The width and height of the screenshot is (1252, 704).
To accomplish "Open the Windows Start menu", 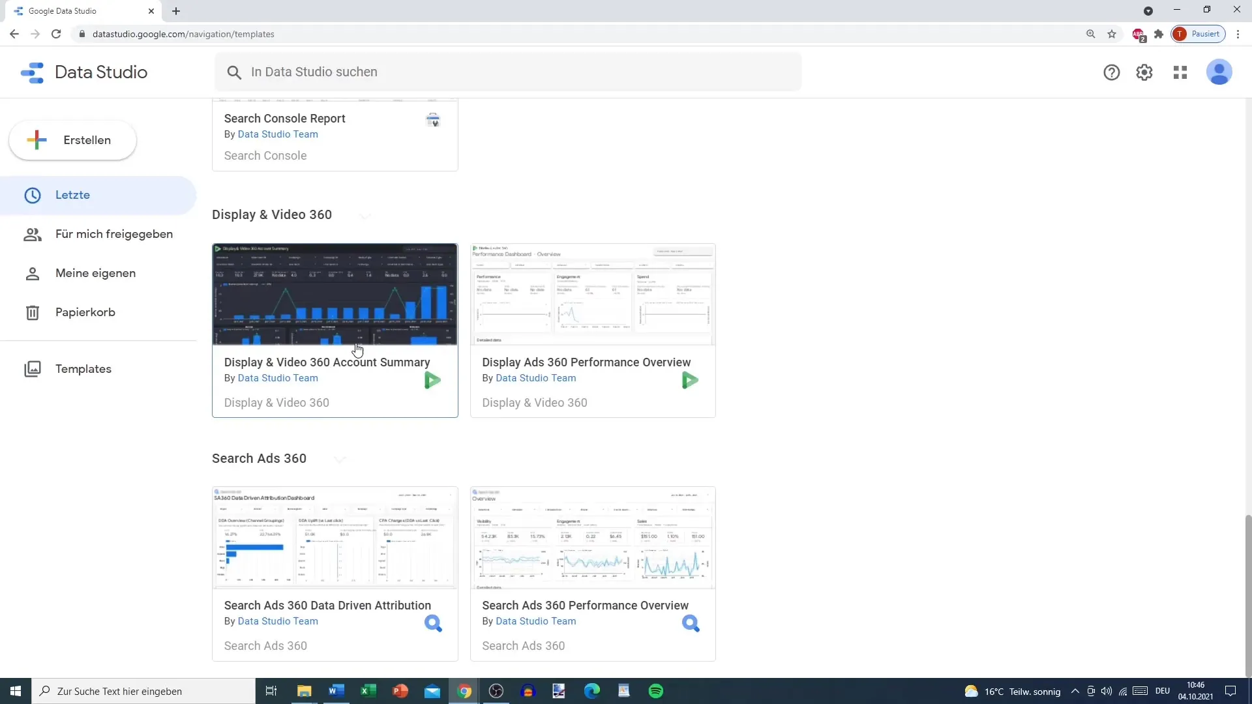I will click(x=16, y=691).
